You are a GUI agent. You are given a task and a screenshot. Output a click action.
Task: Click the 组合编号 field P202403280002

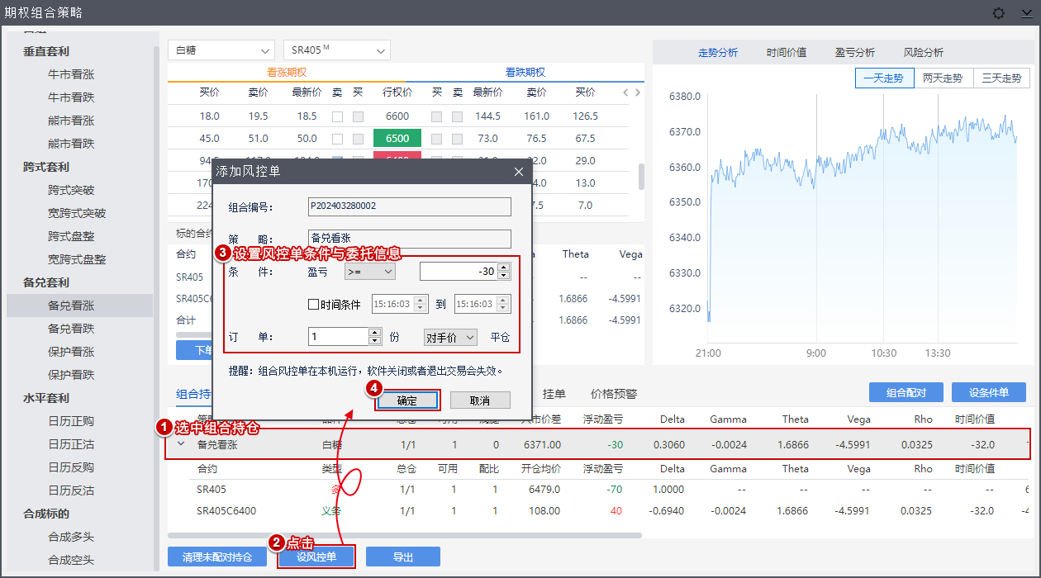[409, 206]
